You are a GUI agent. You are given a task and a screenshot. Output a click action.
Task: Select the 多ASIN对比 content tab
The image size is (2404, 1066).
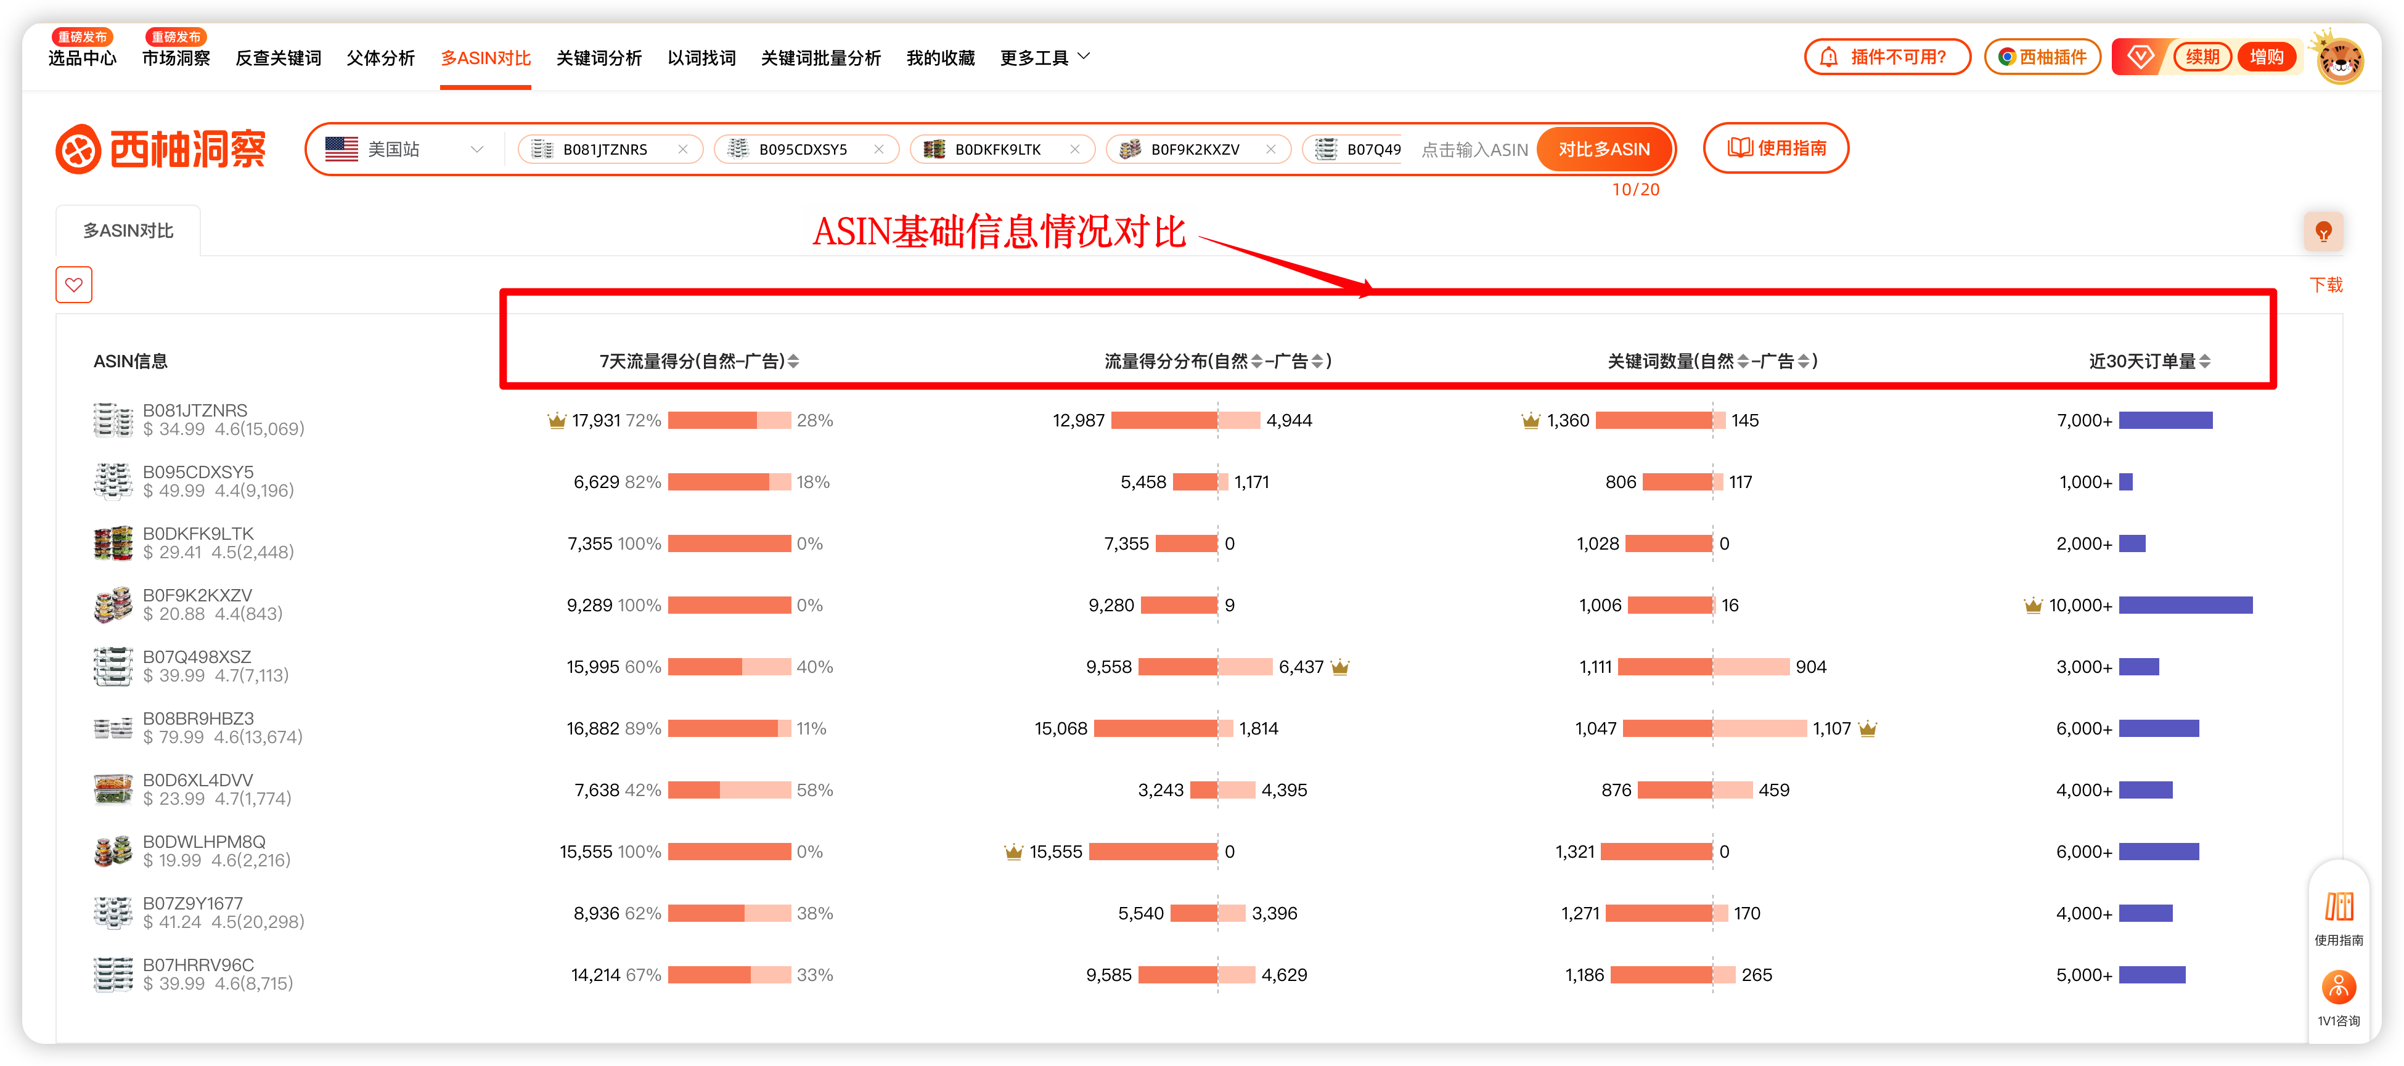128,230
